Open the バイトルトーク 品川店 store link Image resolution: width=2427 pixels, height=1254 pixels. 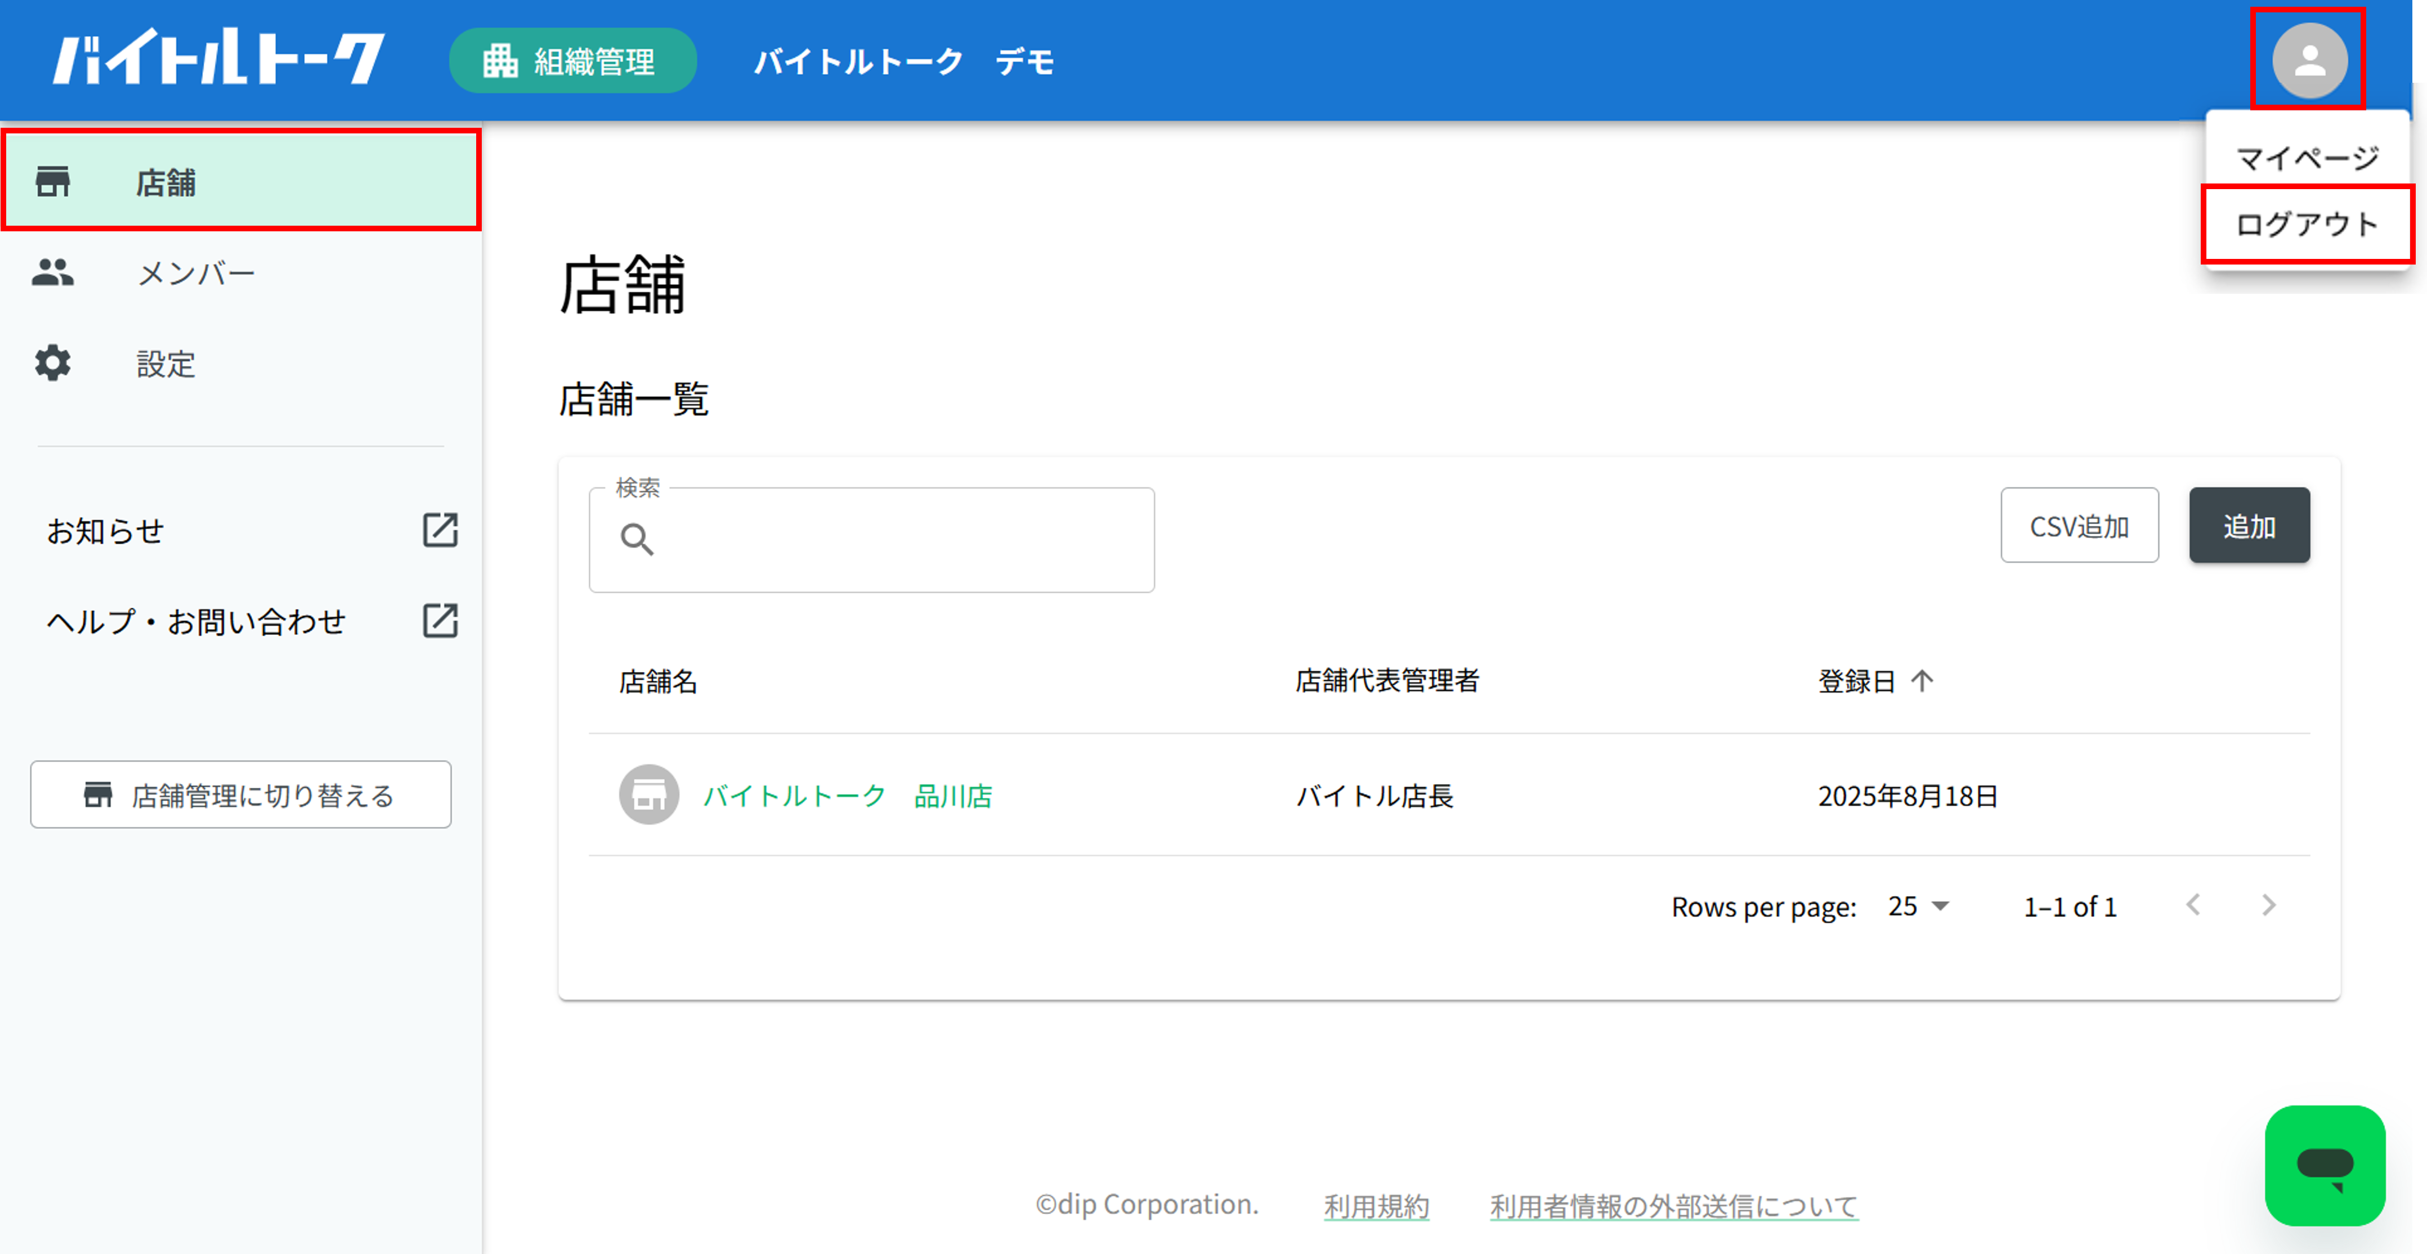tap(847, 796)
